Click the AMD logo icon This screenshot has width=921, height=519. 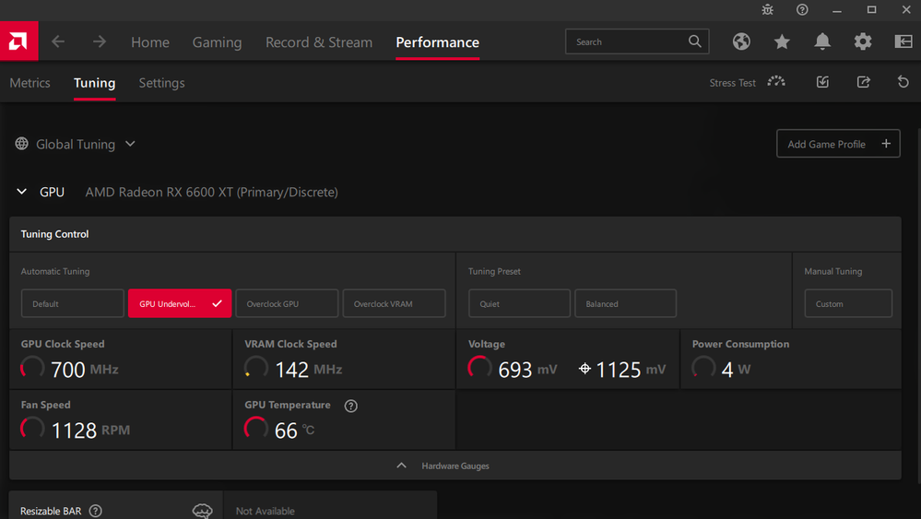[18, 41]
